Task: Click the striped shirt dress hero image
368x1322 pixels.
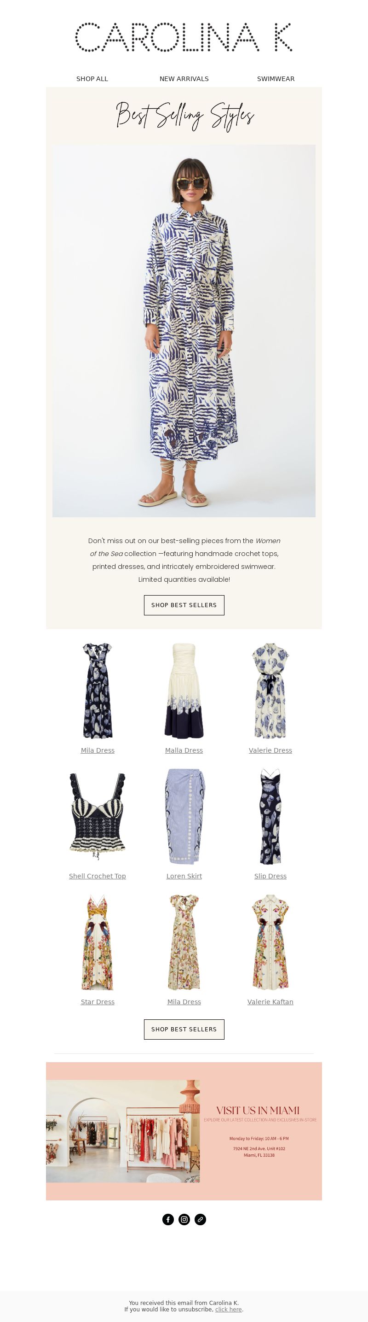Action: click(184, 331)
